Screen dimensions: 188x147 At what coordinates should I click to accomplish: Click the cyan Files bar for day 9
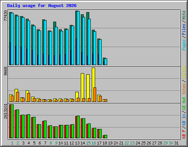(56, 46)
